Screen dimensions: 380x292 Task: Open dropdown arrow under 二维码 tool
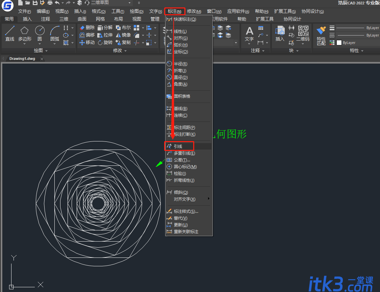tap(303, 44)
